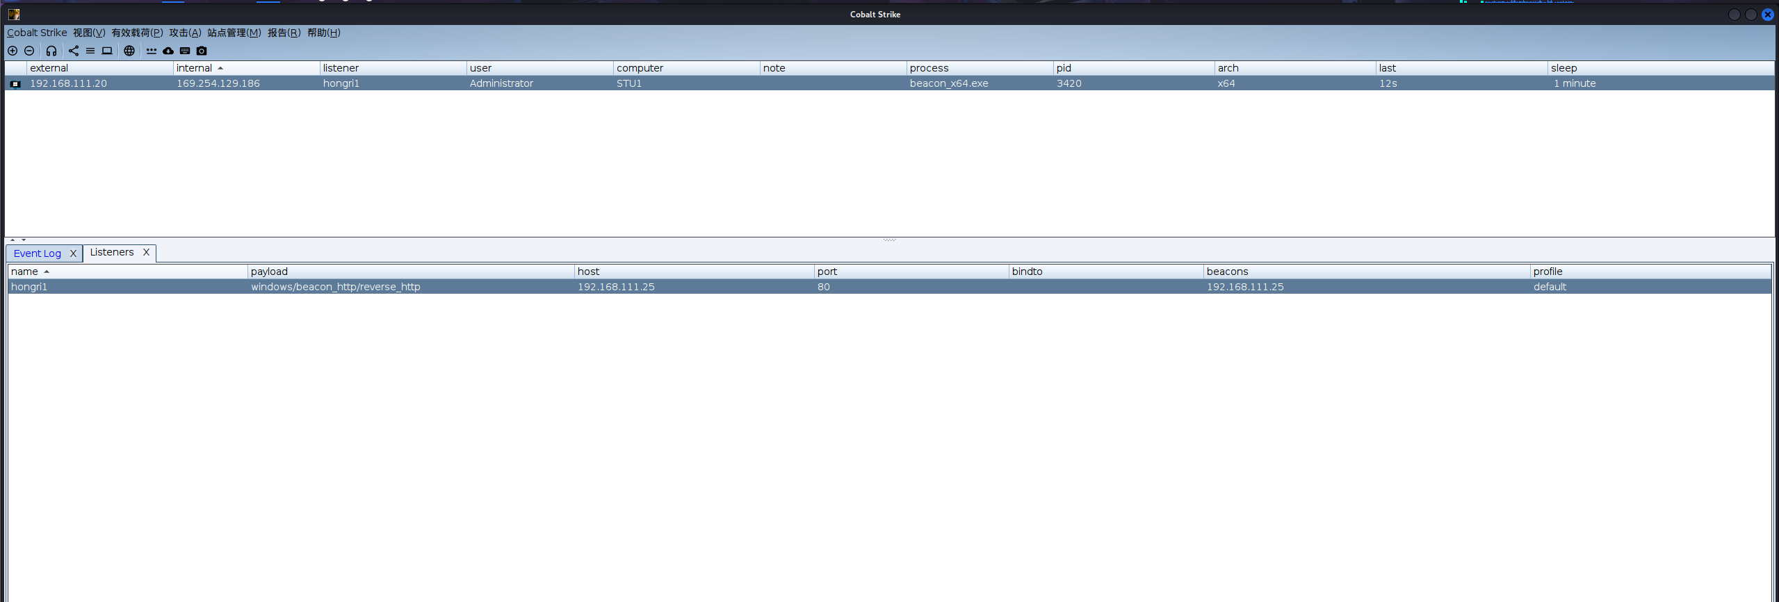Sort listeners by port column
Viewport: 1779px width, 602px height.
pos(912,271)
